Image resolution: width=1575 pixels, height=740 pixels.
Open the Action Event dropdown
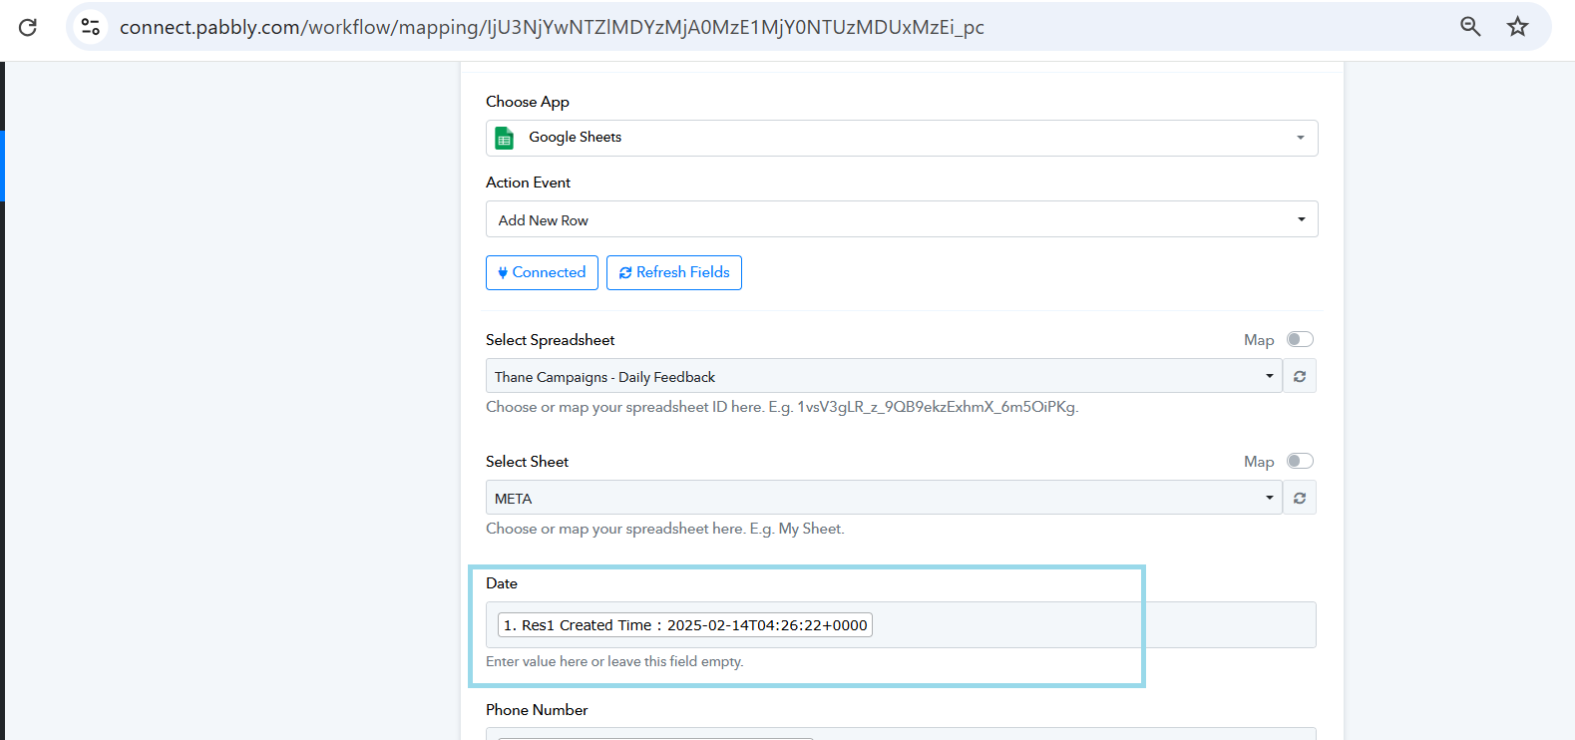[902, 219]
